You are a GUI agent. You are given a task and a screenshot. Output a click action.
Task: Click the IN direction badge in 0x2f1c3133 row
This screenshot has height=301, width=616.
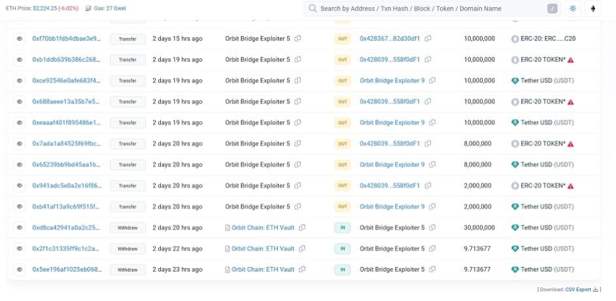343,249
